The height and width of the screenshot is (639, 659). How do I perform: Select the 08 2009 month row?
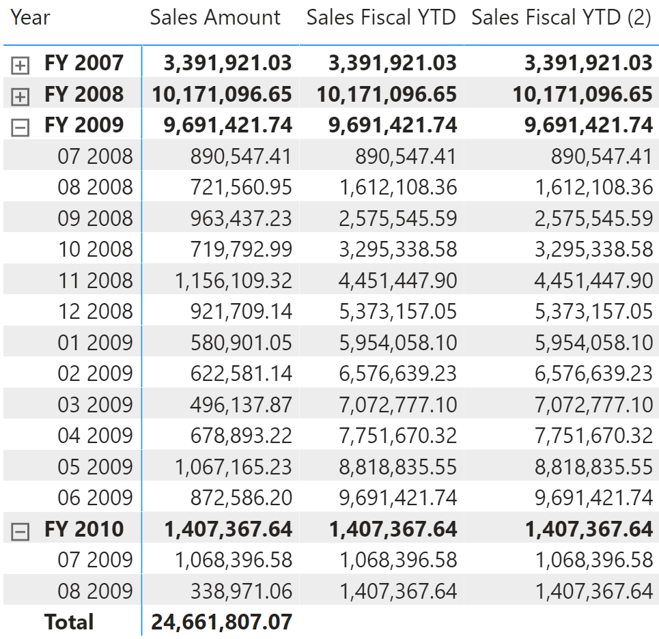tap(95, 591)
